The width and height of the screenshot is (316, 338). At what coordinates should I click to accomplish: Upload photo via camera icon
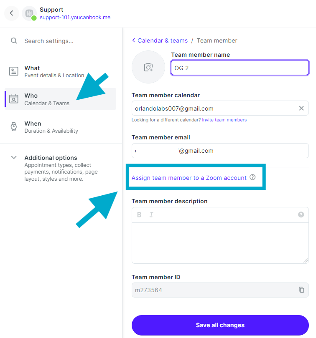pyautogui.click(x=148, y=67)
